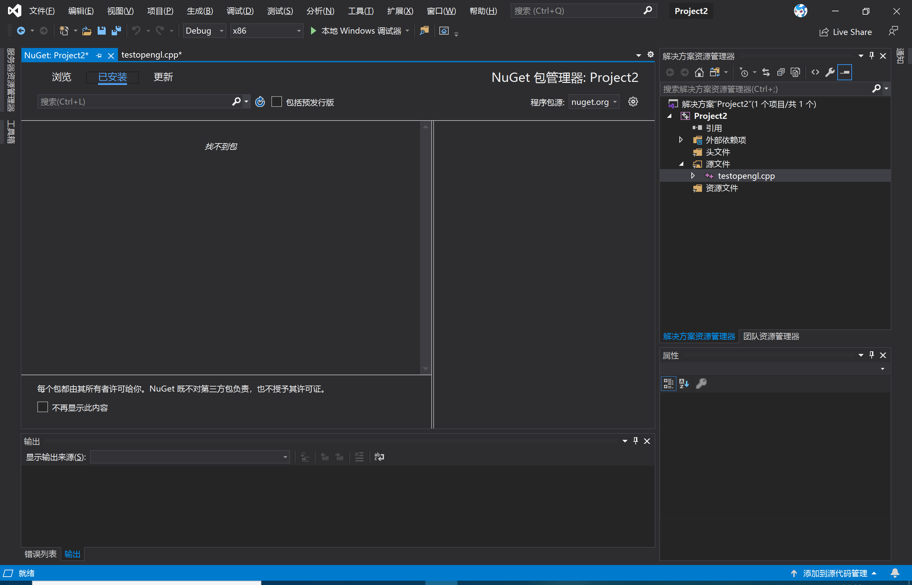Click the NuGet search input field
This screenshot has width=912, height=585.
point(133,101)
